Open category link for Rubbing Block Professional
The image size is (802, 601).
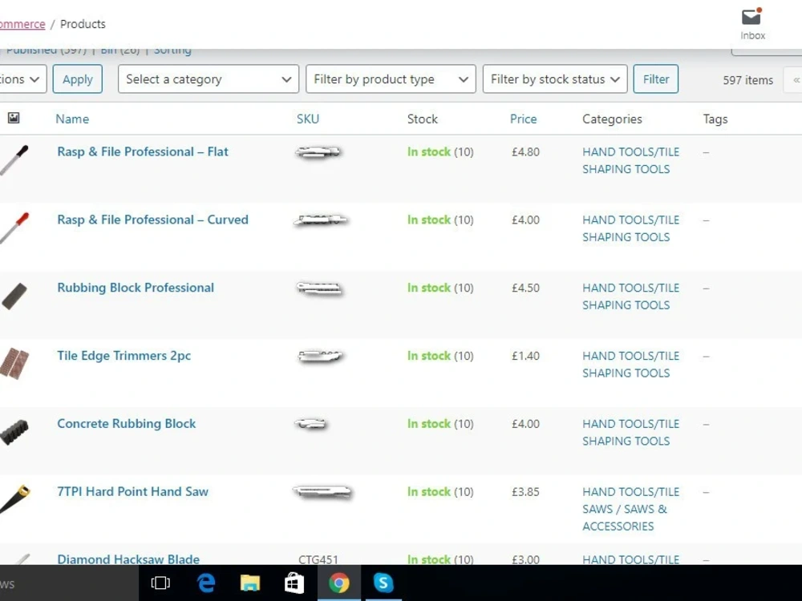(x=630, y=296)
